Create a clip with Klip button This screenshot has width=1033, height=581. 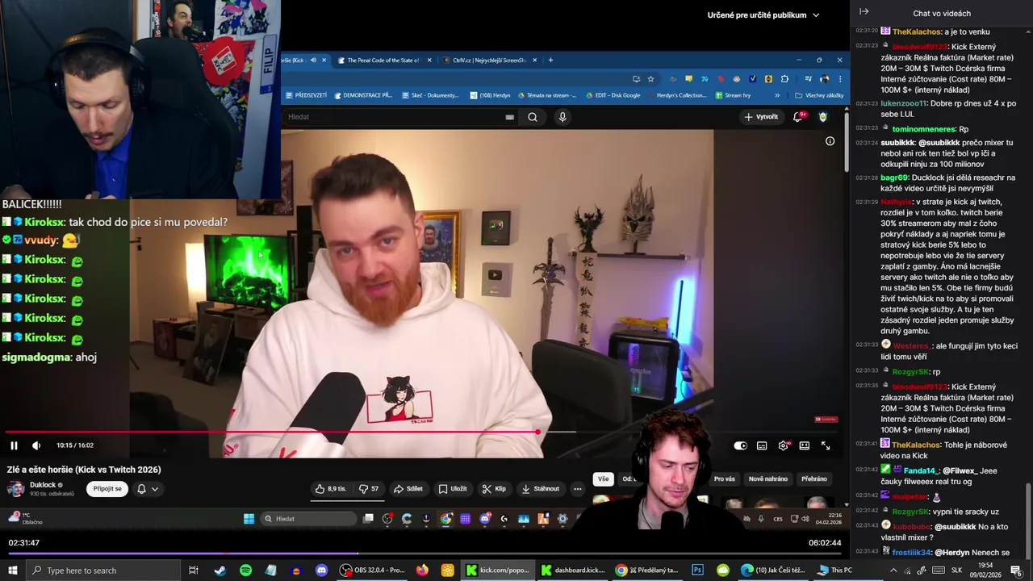494,488
